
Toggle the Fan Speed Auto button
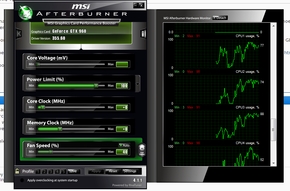(x=124, y=145)
